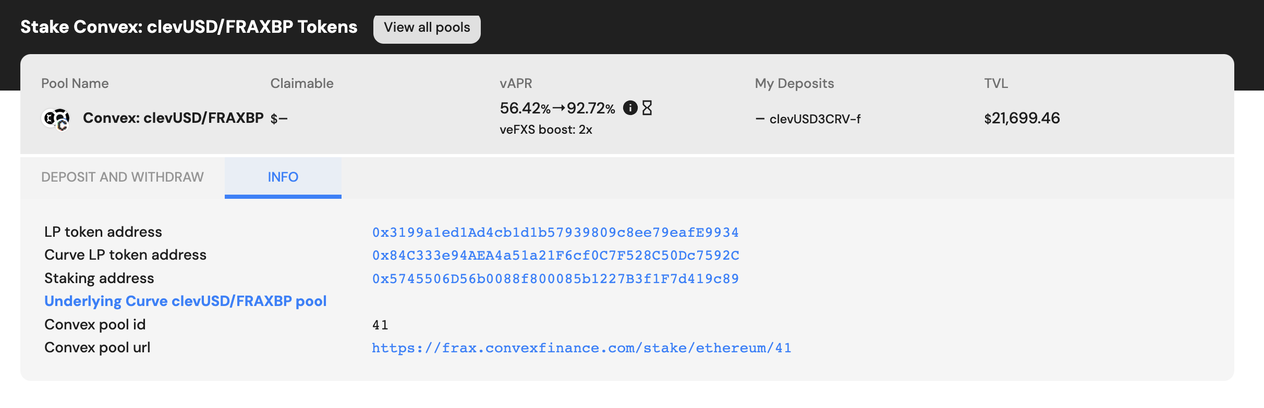Click the clevUSD3CRV-f deposit value
Image resolution: width=1264 pixels, height=408 pixels.
(x=814, y=119)
